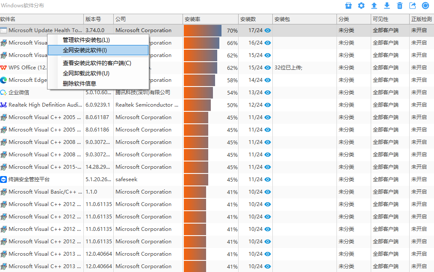Click the Microsoft Update Health Tools row icon
Screen dimensions: 434x272
[3, 30]
